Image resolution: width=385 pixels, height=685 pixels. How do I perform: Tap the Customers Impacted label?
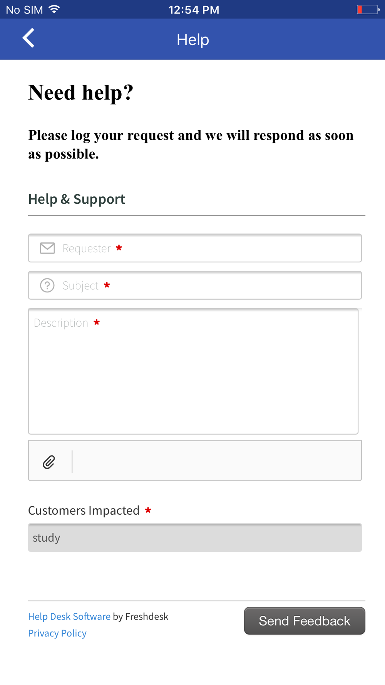84,510
